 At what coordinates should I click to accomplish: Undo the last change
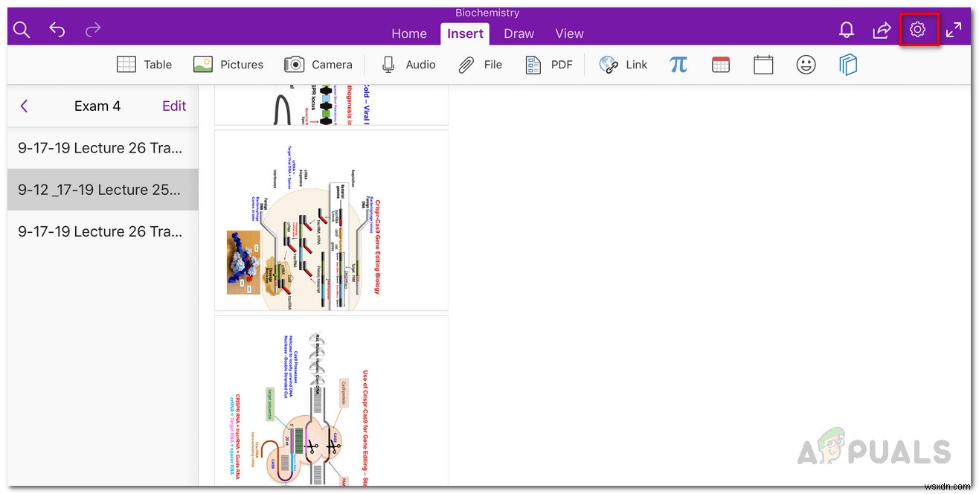tap(57, 30)
